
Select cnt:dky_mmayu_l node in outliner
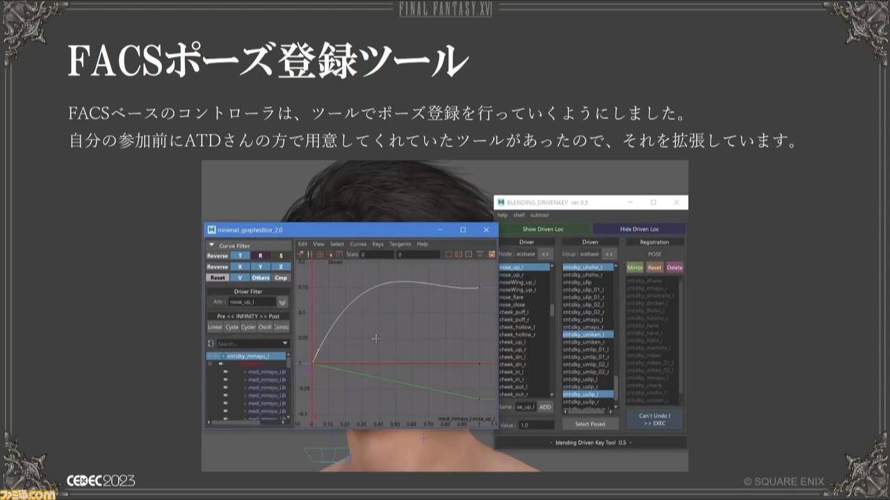247,356
